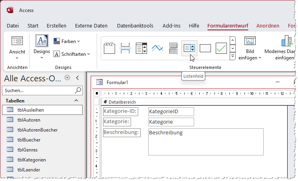Switch to the Add-Ins tab
298x181 pixels.
point(171,26)
